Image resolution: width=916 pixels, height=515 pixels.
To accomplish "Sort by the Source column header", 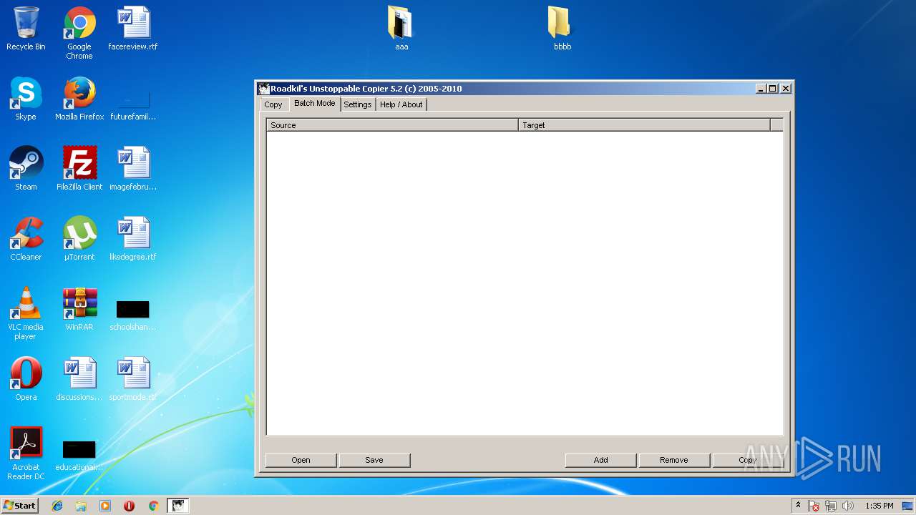I will pyautogui.click(x=392, y=125).
